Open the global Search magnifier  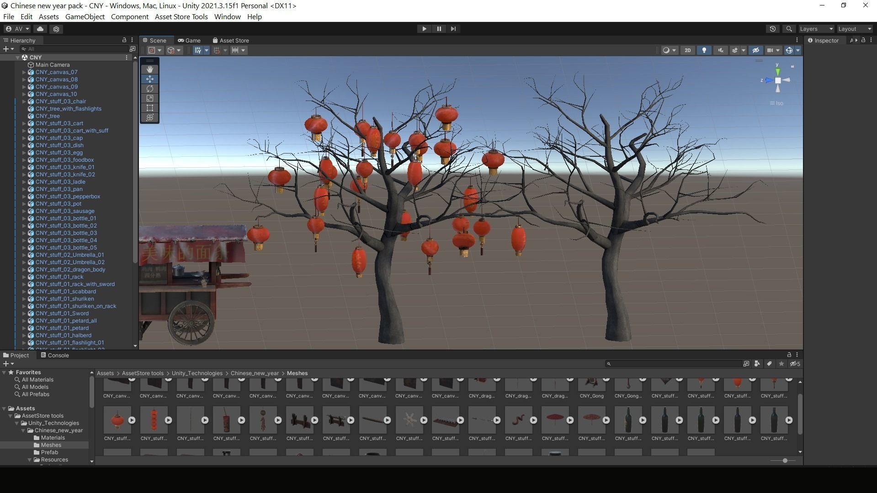click(789, 29)
